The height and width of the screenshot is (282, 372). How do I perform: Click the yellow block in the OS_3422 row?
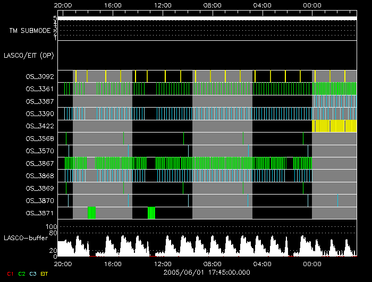[x=334, y=126]
